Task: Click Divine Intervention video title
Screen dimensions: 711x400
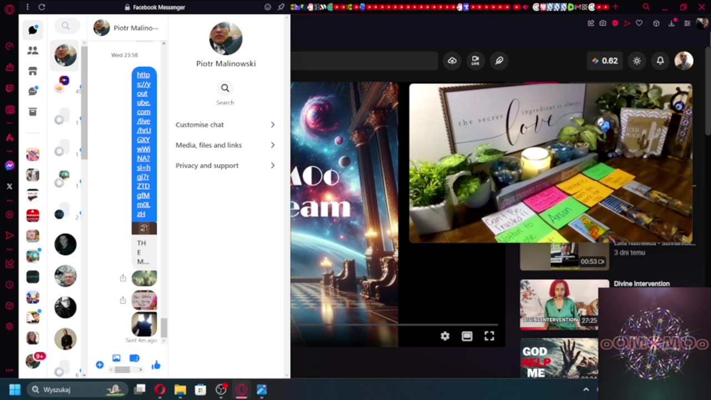Action: click(642, 283)
